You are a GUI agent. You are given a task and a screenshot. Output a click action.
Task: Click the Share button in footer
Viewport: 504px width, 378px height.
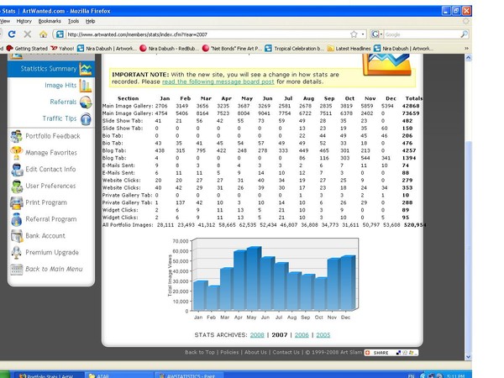[x=391, y=353]
